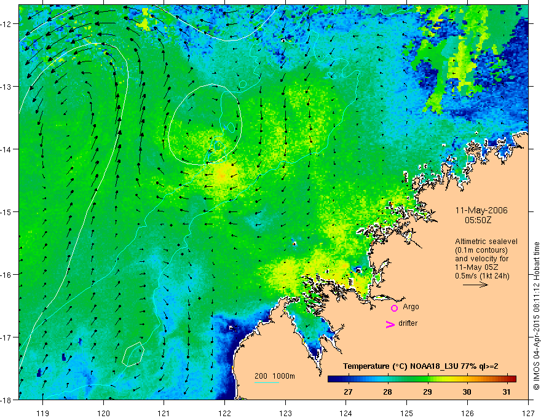Click the latitude axis label -18
The width and height of the screenshot is (541, 418).
(6, 400)
